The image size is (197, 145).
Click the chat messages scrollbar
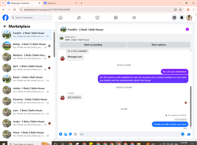(191, 106)
